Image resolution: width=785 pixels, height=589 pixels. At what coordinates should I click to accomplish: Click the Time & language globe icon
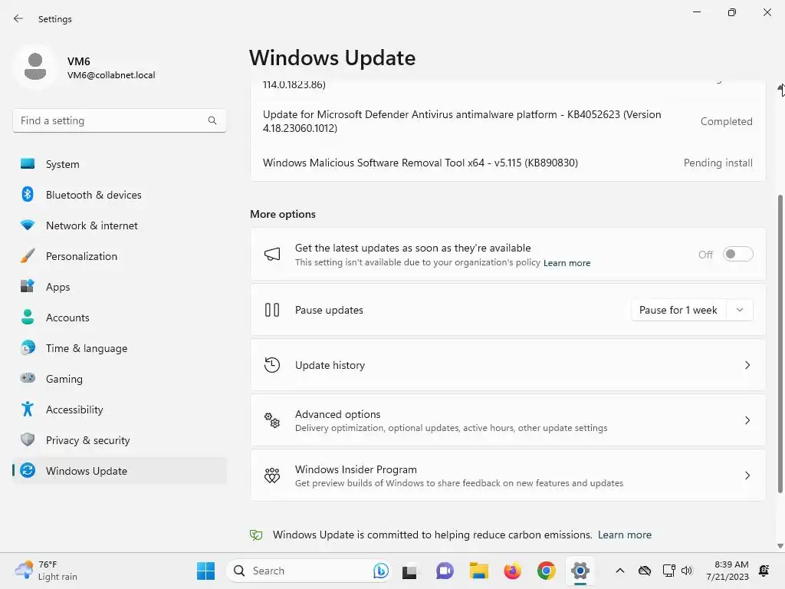coord(28,347)
